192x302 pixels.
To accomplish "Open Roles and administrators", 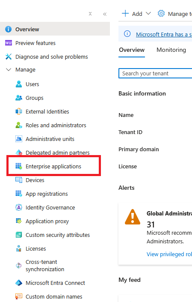I will click(56, 125).
